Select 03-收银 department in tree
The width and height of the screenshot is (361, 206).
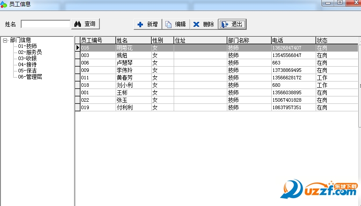click(x=27, y=58)
